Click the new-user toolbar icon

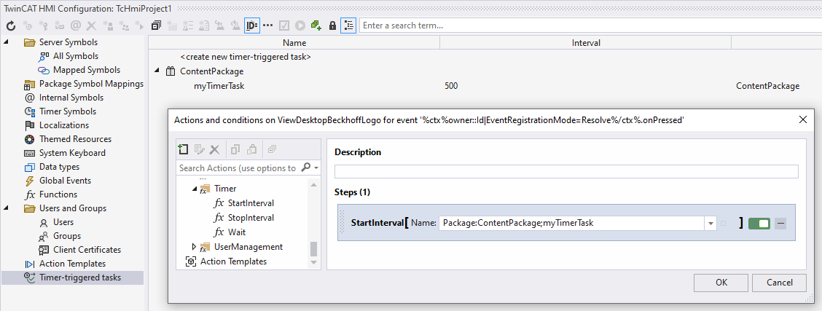pos(108,25)
